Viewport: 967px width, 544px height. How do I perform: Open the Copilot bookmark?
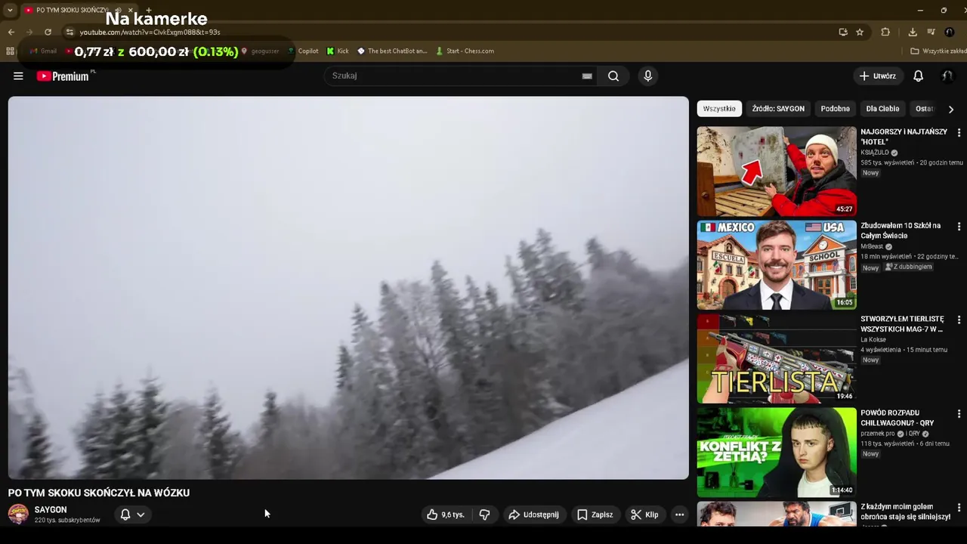pos(303,51)
